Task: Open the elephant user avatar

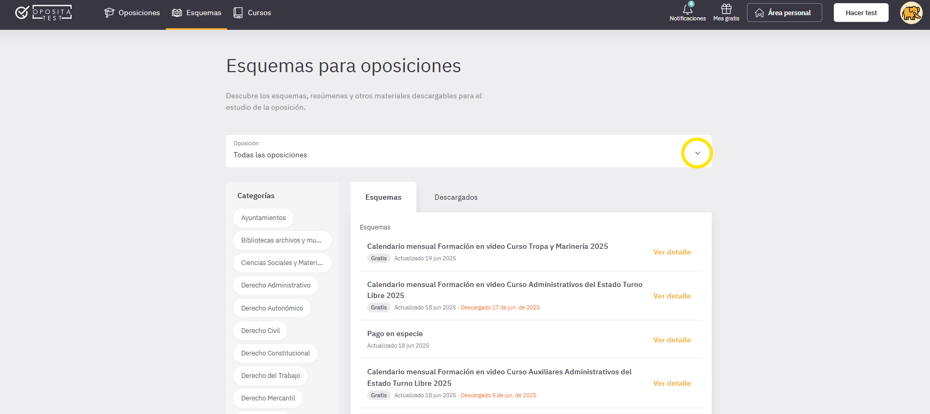Action: (911, 13)
